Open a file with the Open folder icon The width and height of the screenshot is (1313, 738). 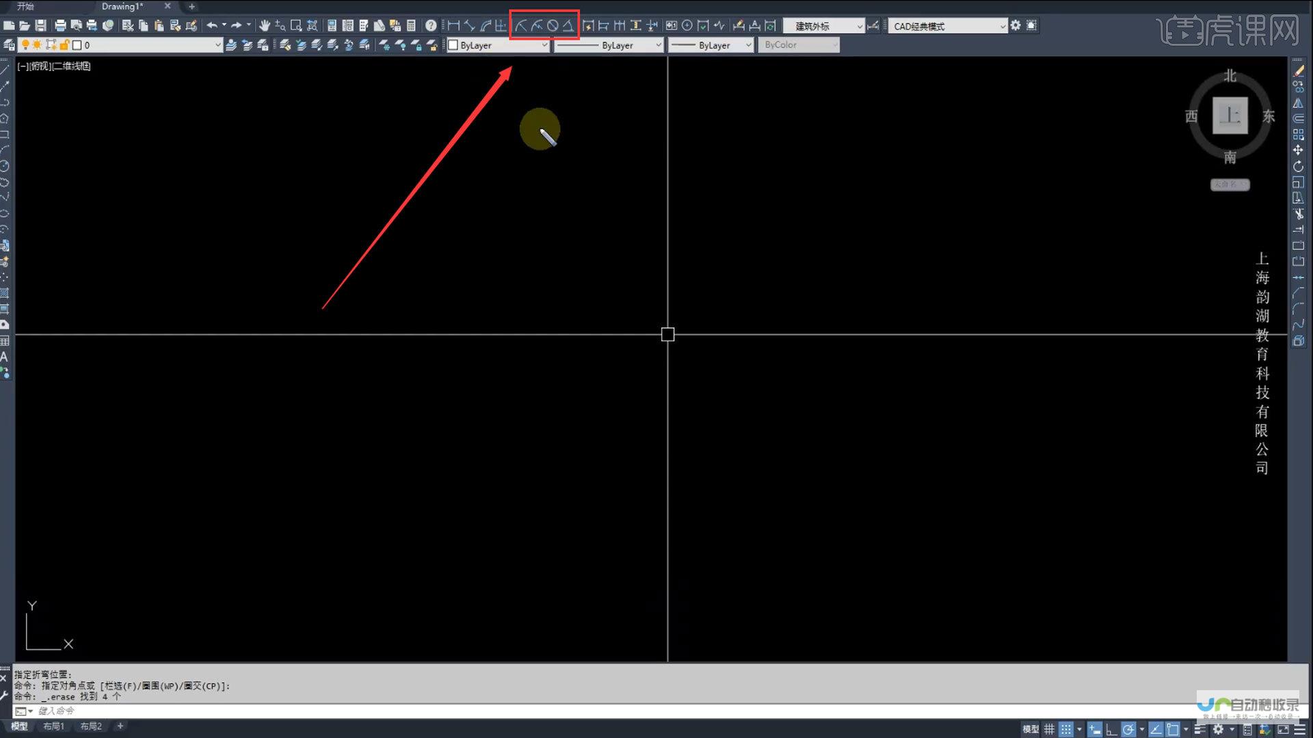point(25,25)
